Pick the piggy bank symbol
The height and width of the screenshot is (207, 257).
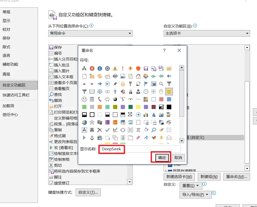click(x=107, y=99)
